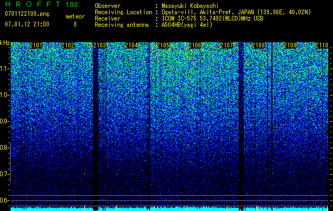
Task: Click the Receiving Location label
Action: pos(123,12)
